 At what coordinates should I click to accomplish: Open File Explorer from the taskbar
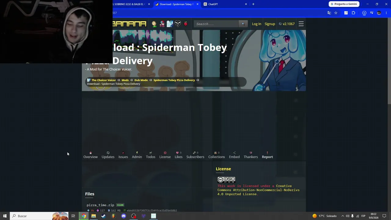tap(93, 216)
